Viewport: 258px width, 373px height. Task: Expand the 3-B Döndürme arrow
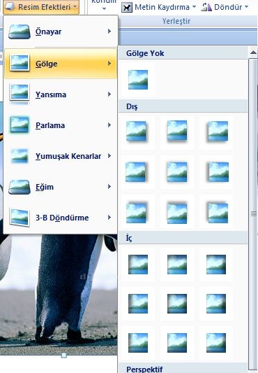109,217
